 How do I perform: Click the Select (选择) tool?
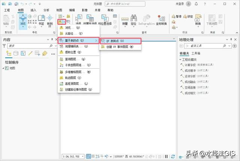pyautogui.click(x=78, y=19)
